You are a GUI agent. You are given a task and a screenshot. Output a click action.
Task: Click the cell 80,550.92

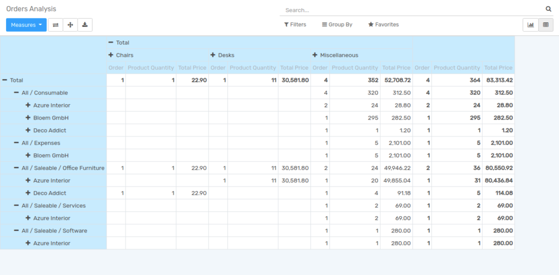498,168
